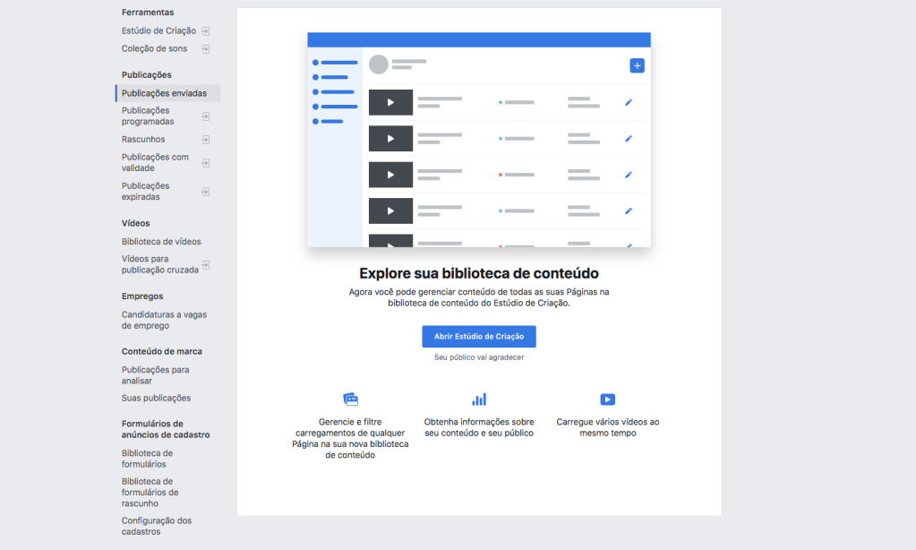916x550 pixels.
Task: Open Configuração dos cadastros
Action: 157,526
